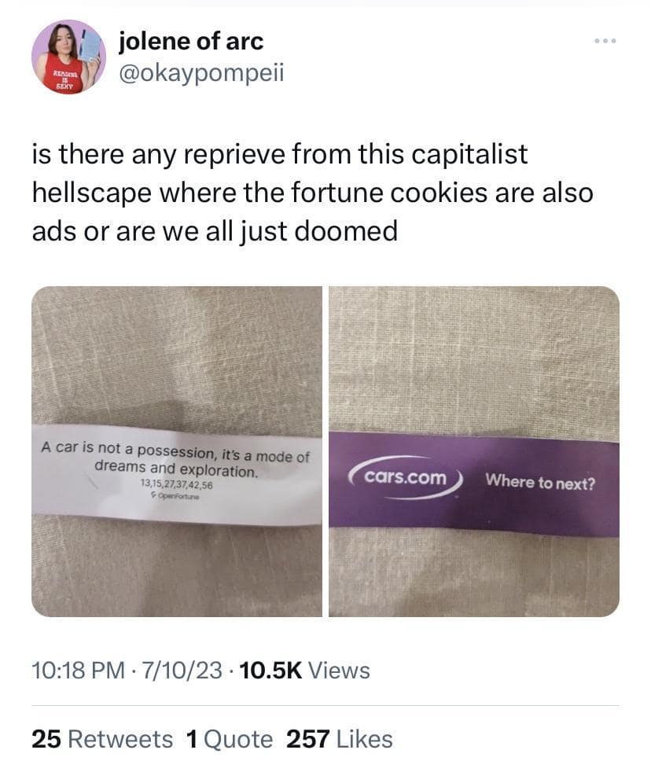
Task: Click the Where to next? slogan
Action: (x=539, y=481)
